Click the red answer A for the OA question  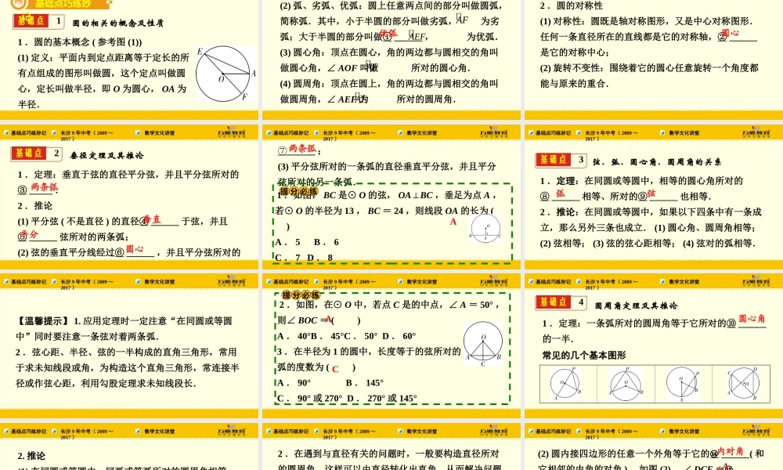(453, 222)
